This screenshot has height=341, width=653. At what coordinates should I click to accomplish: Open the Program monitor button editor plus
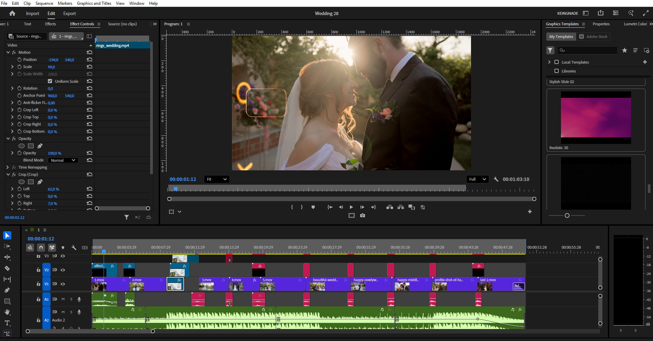click(530, 212)
